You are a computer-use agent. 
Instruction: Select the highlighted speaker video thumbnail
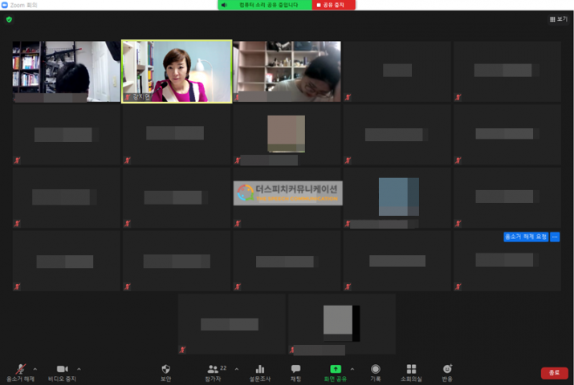[176, 71]
